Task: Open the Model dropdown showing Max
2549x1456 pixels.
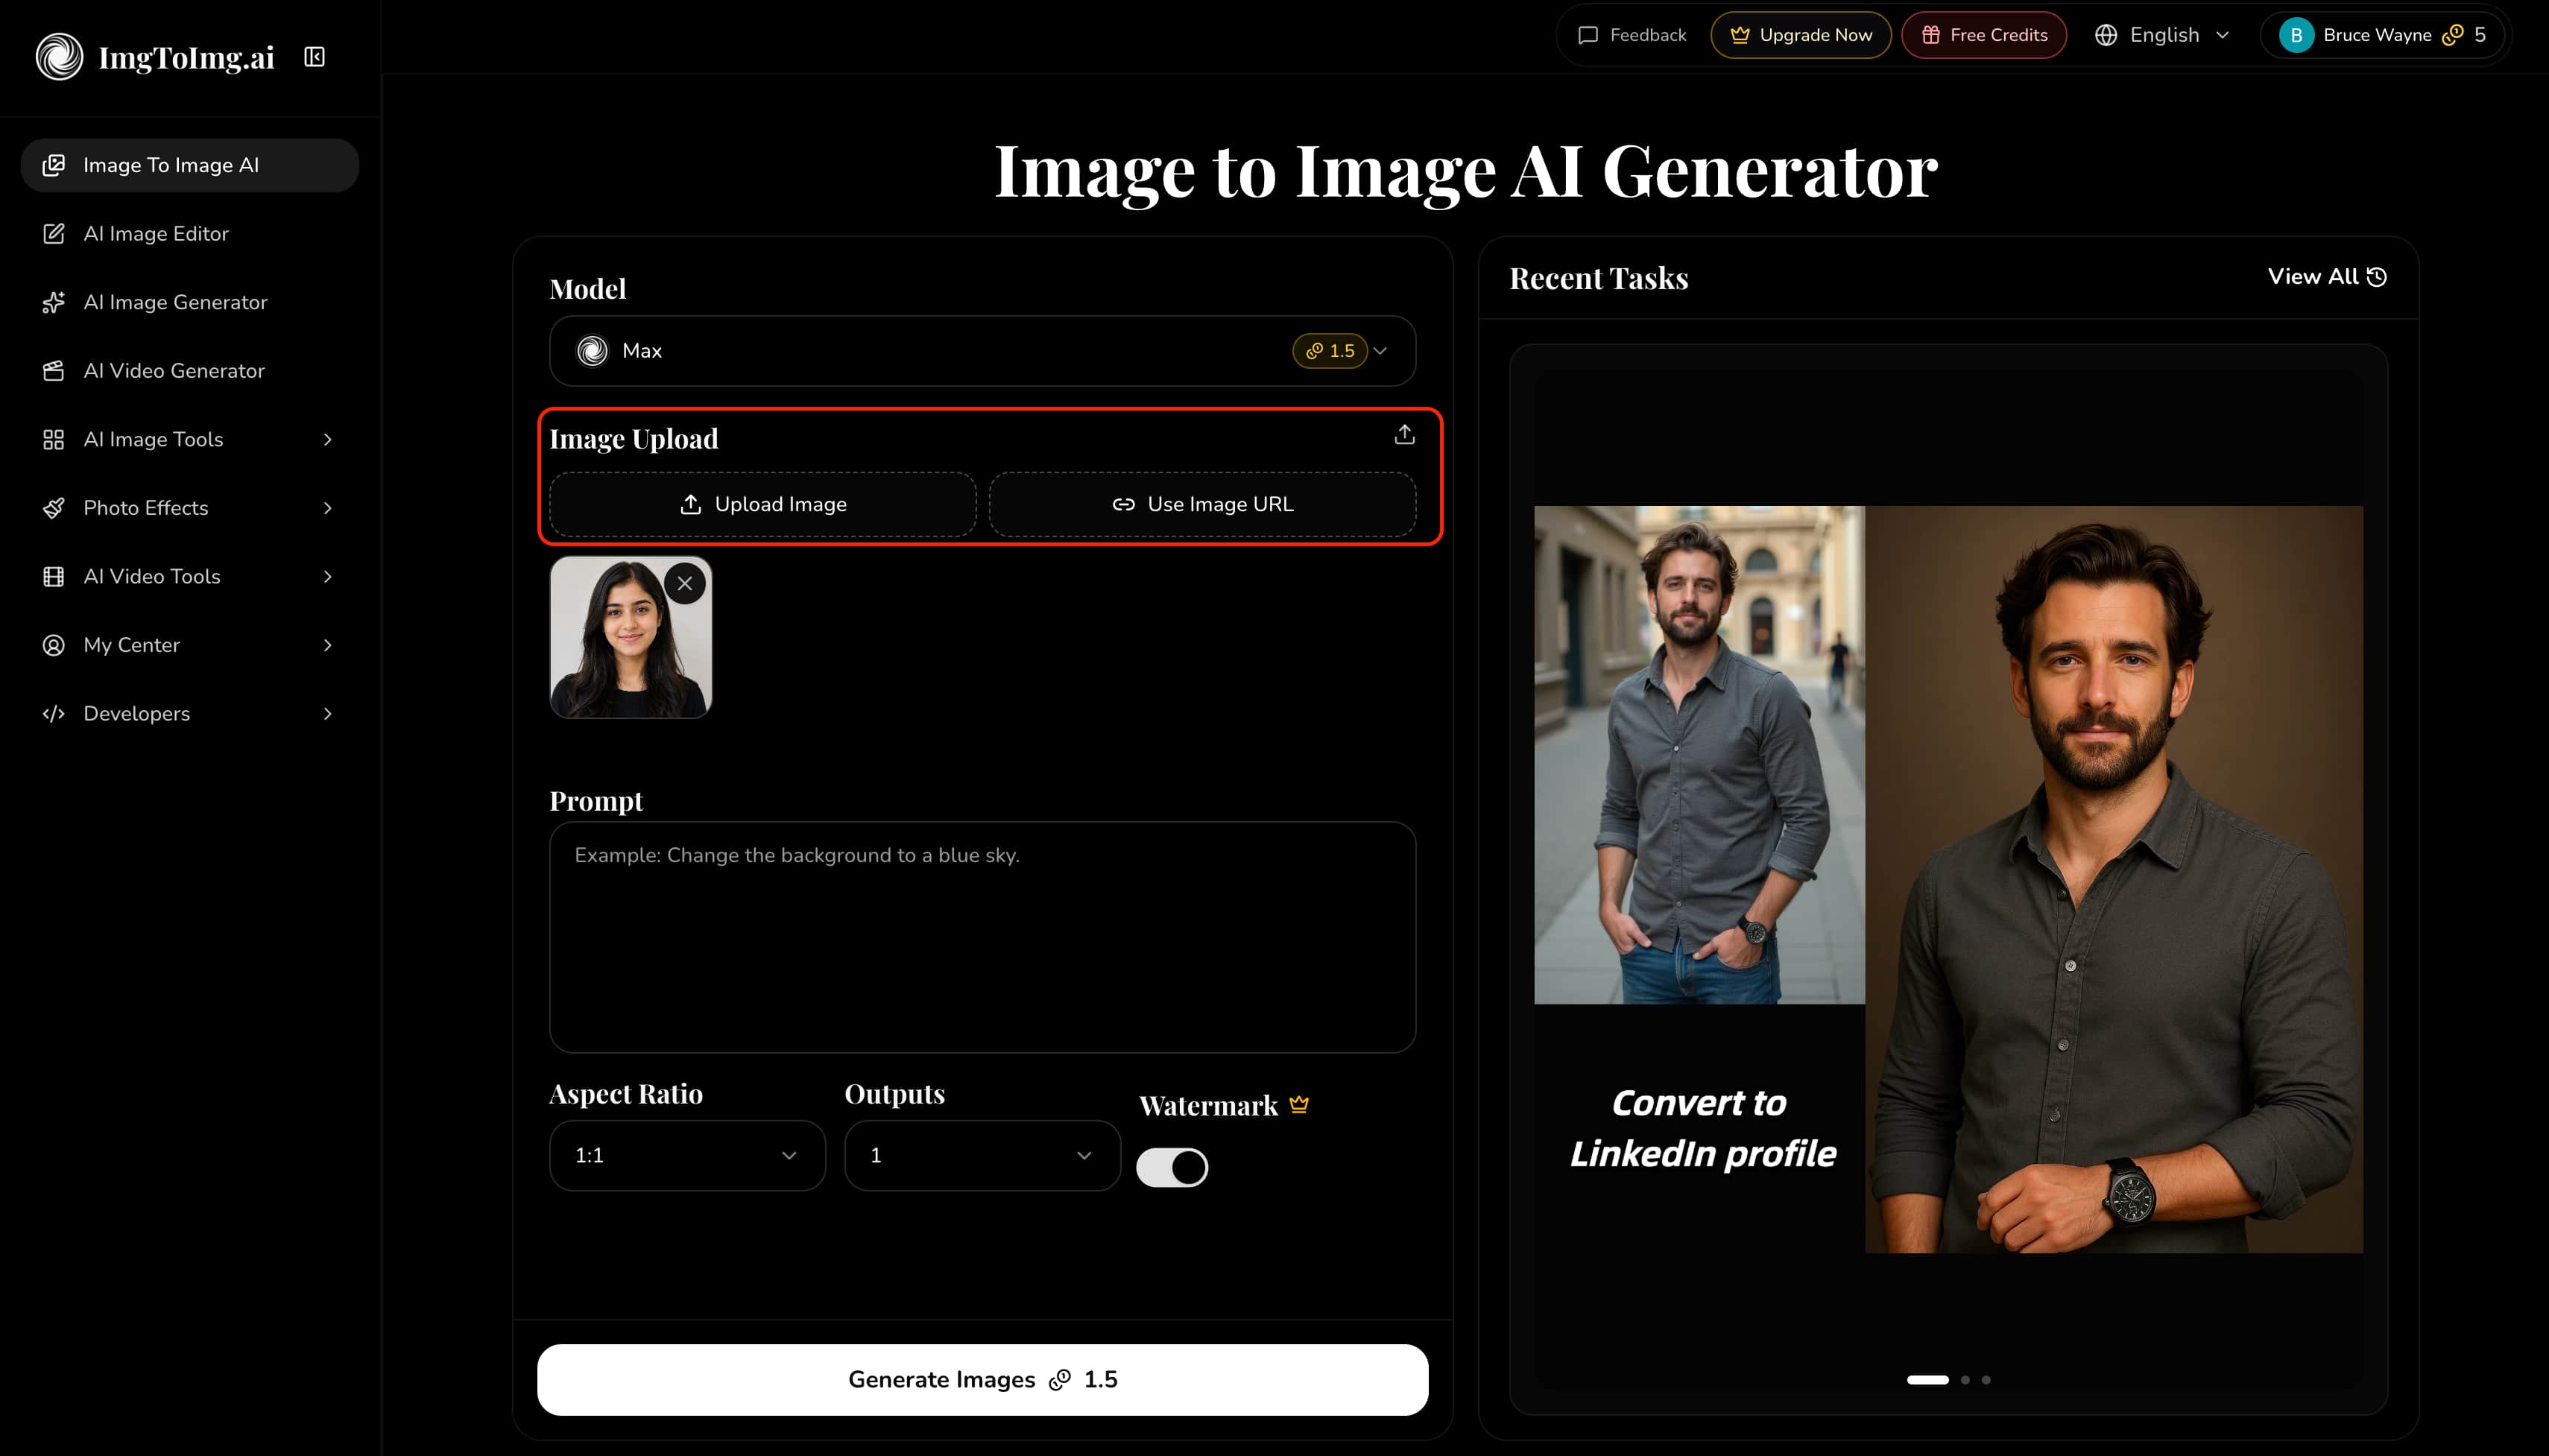Action: point(982,351)
